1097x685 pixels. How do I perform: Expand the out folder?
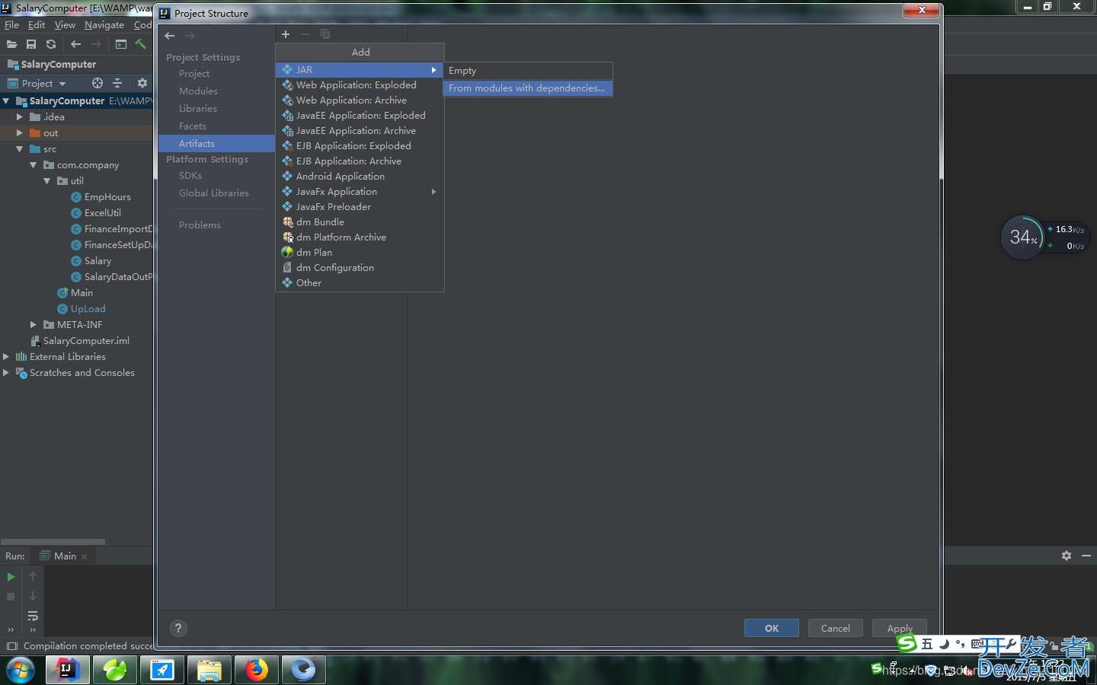[x=20, y=132]
